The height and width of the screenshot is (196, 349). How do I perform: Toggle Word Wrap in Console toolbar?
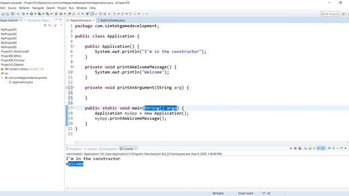coord(314,148)
